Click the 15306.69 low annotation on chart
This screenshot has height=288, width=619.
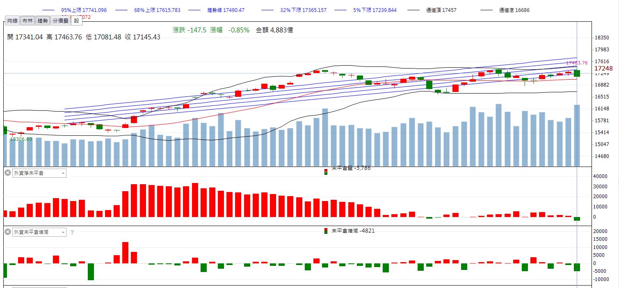pos(21,139)
